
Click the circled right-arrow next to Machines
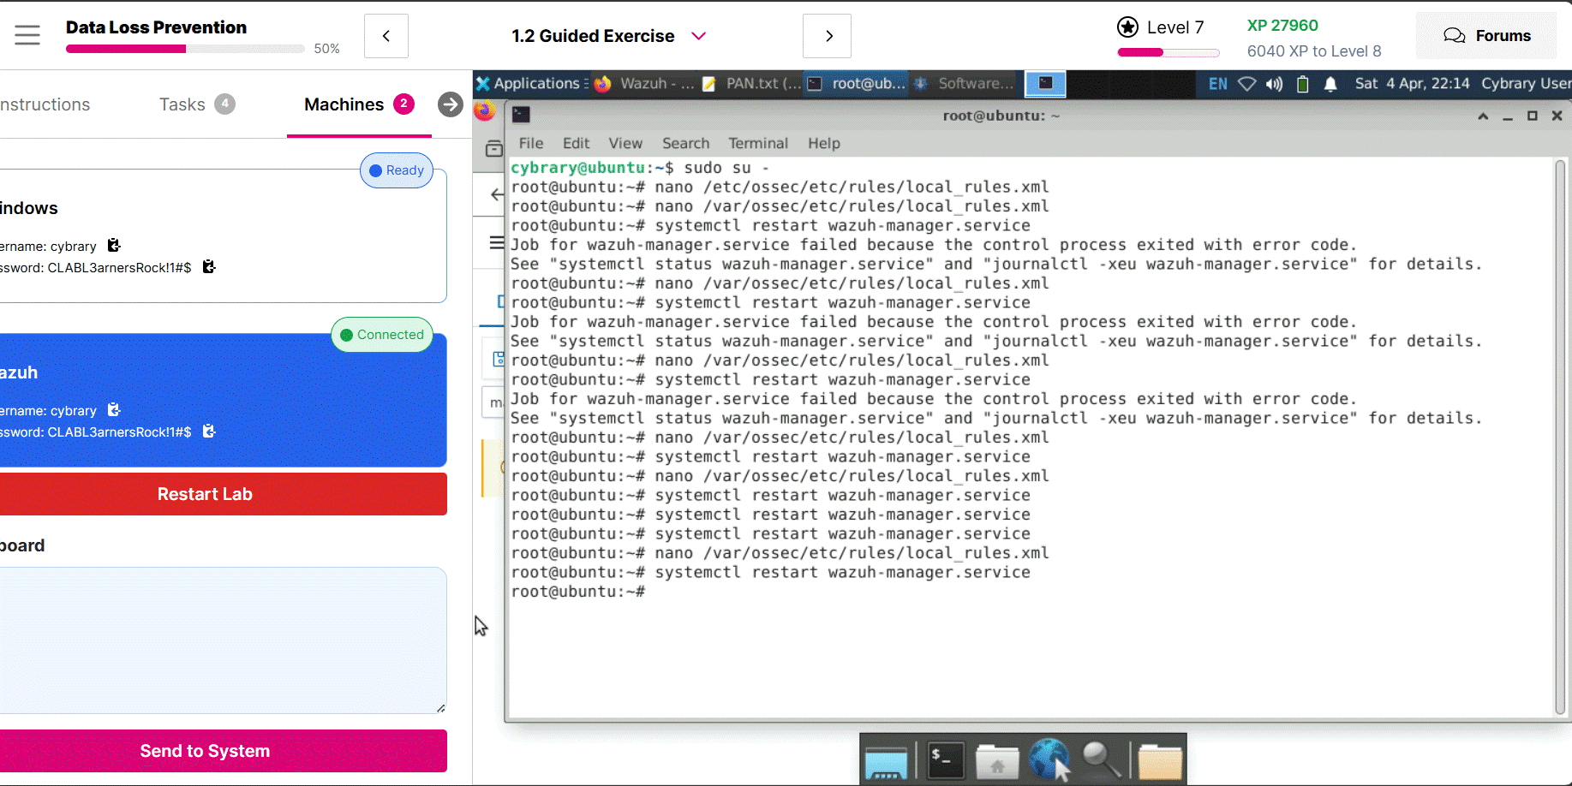tap(450, 104)
